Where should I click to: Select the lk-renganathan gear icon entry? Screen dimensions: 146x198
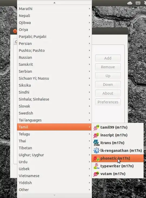pos(96,151)
